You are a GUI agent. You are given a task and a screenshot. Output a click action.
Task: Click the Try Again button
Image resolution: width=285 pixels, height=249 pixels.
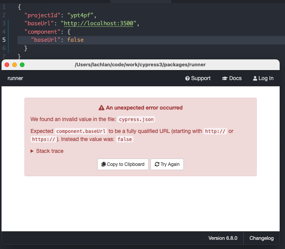tap(167, 164)
